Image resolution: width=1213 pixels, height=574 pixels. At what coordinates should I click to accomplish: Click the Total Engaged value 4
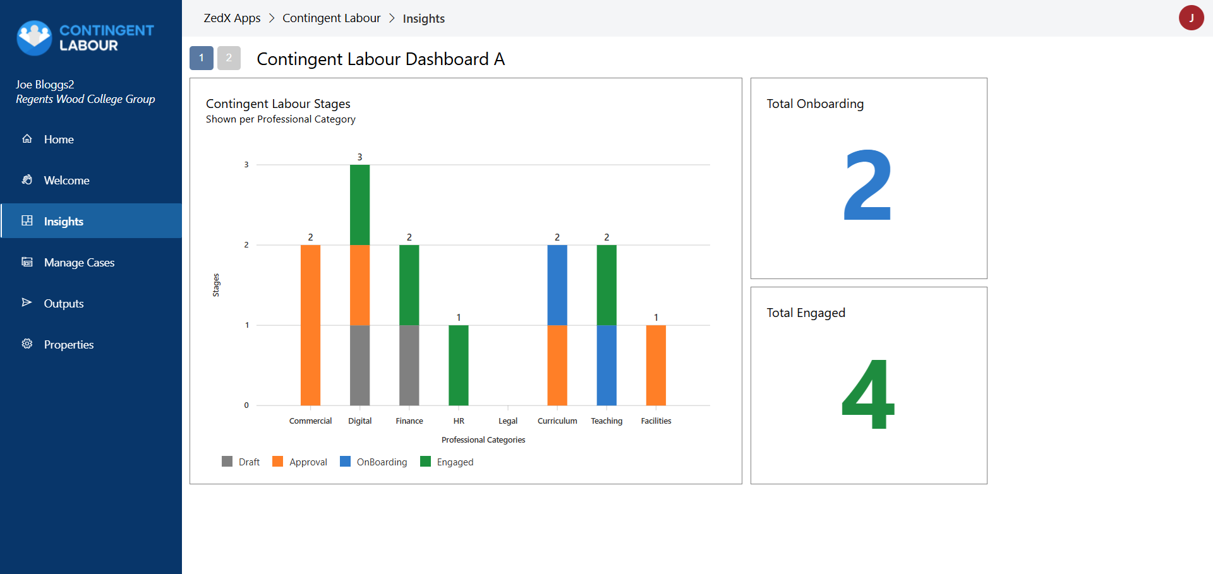[x=868, y=394]
